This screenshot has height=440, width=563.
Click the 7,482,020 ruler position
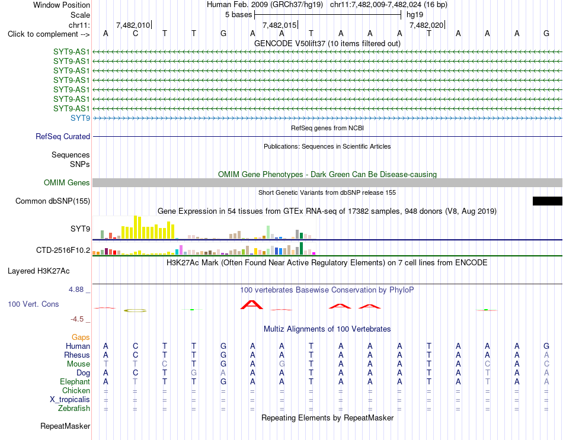(x=427, y=25)
